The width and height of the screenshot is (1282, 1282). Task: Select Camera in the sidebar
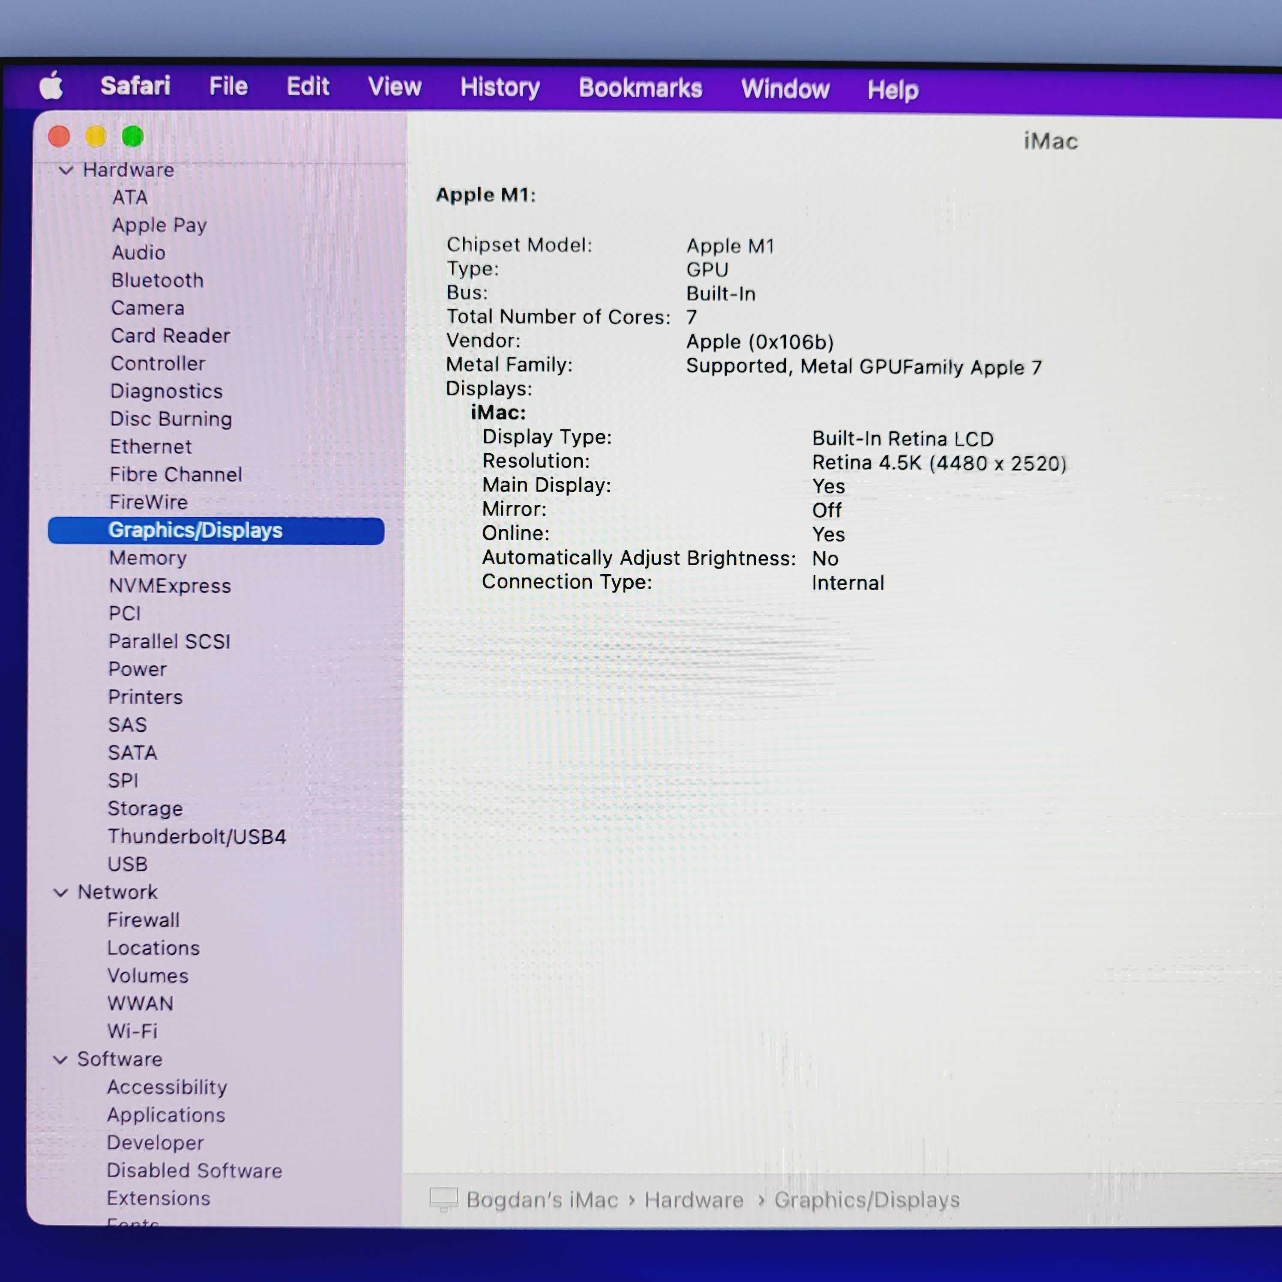pos(148,309)
